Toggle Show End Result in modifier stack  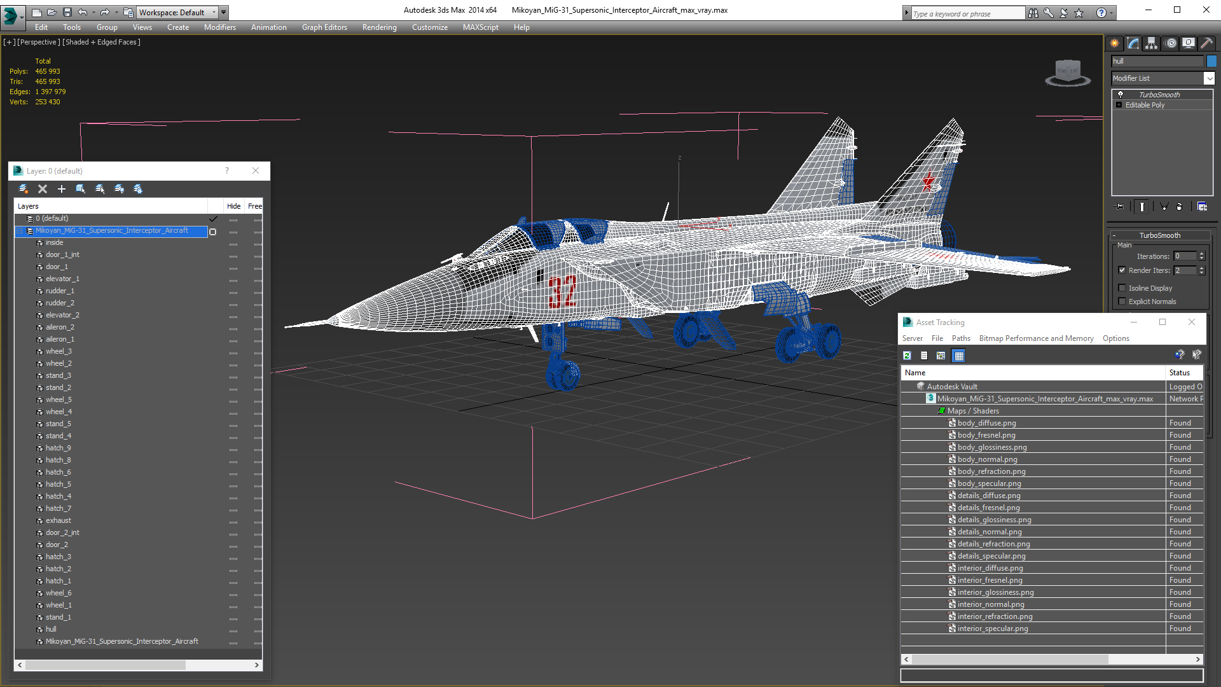1142,207
